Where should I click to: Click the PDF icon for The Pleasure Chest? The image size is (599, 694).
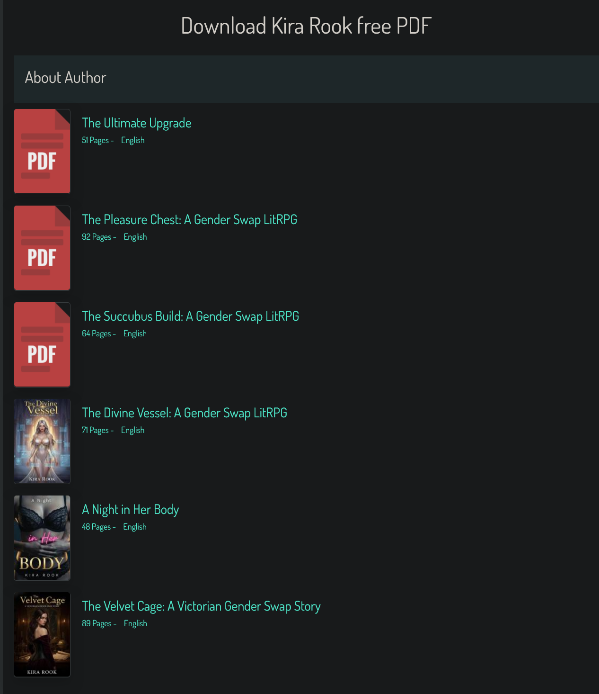42,248
